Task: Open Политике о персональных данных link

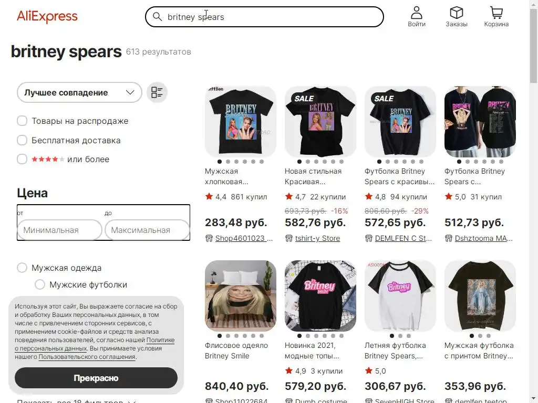Action: click(x=95, y=344)
